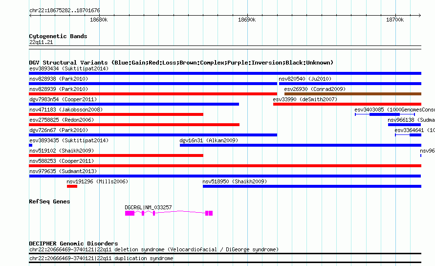Click the DGV Structural Variants track title
Image resolution: width=435 pixels, height=266 pixels.
(x=181, y=63)
